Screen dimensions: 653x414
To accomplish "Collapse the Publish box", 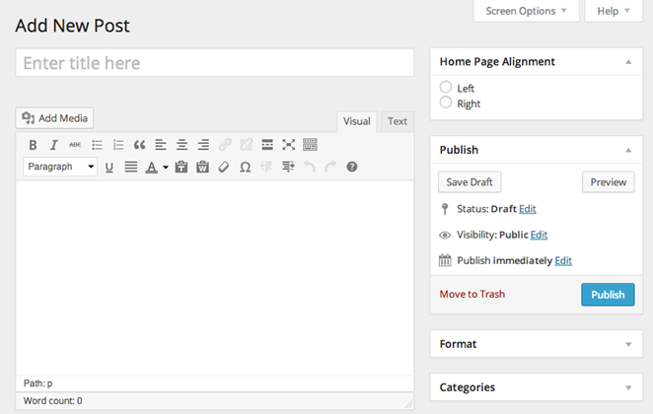I will [628, 150].
